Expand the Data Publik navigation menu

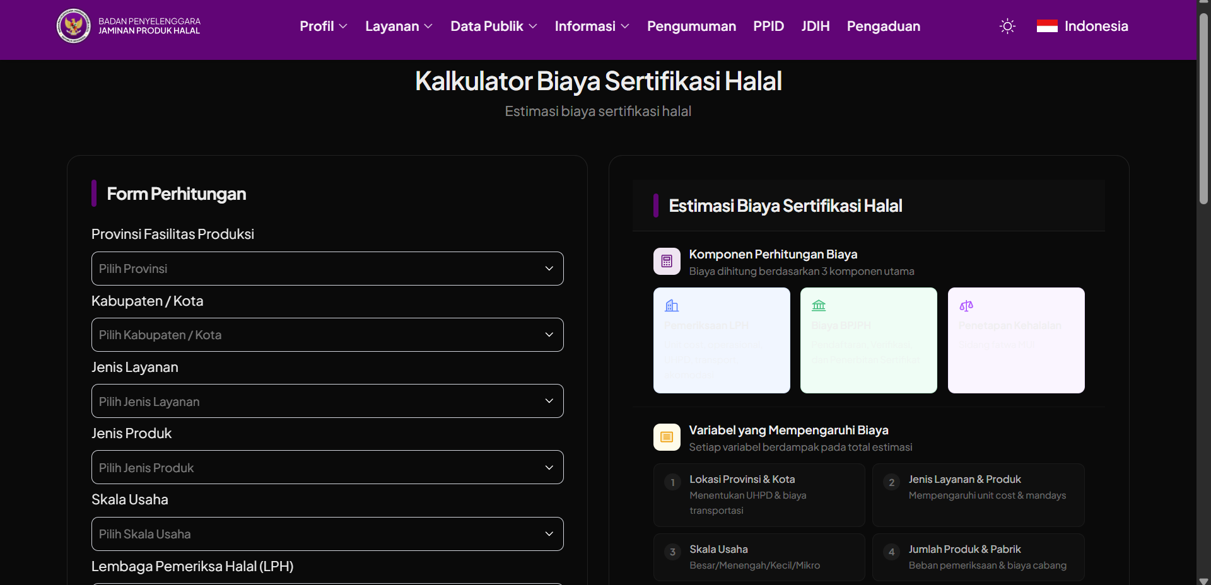494,26
